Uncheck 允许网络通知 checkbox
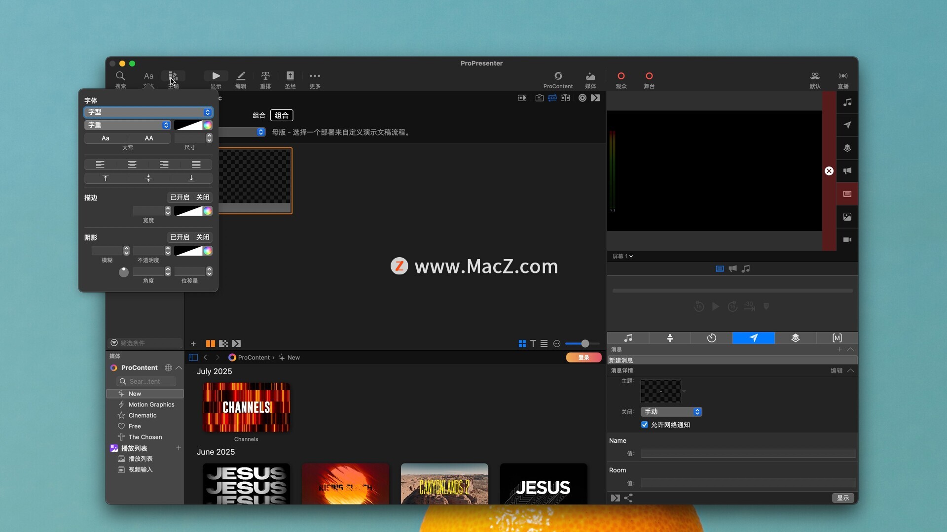This screenshot has width=947, height=532. coord(645,425)
